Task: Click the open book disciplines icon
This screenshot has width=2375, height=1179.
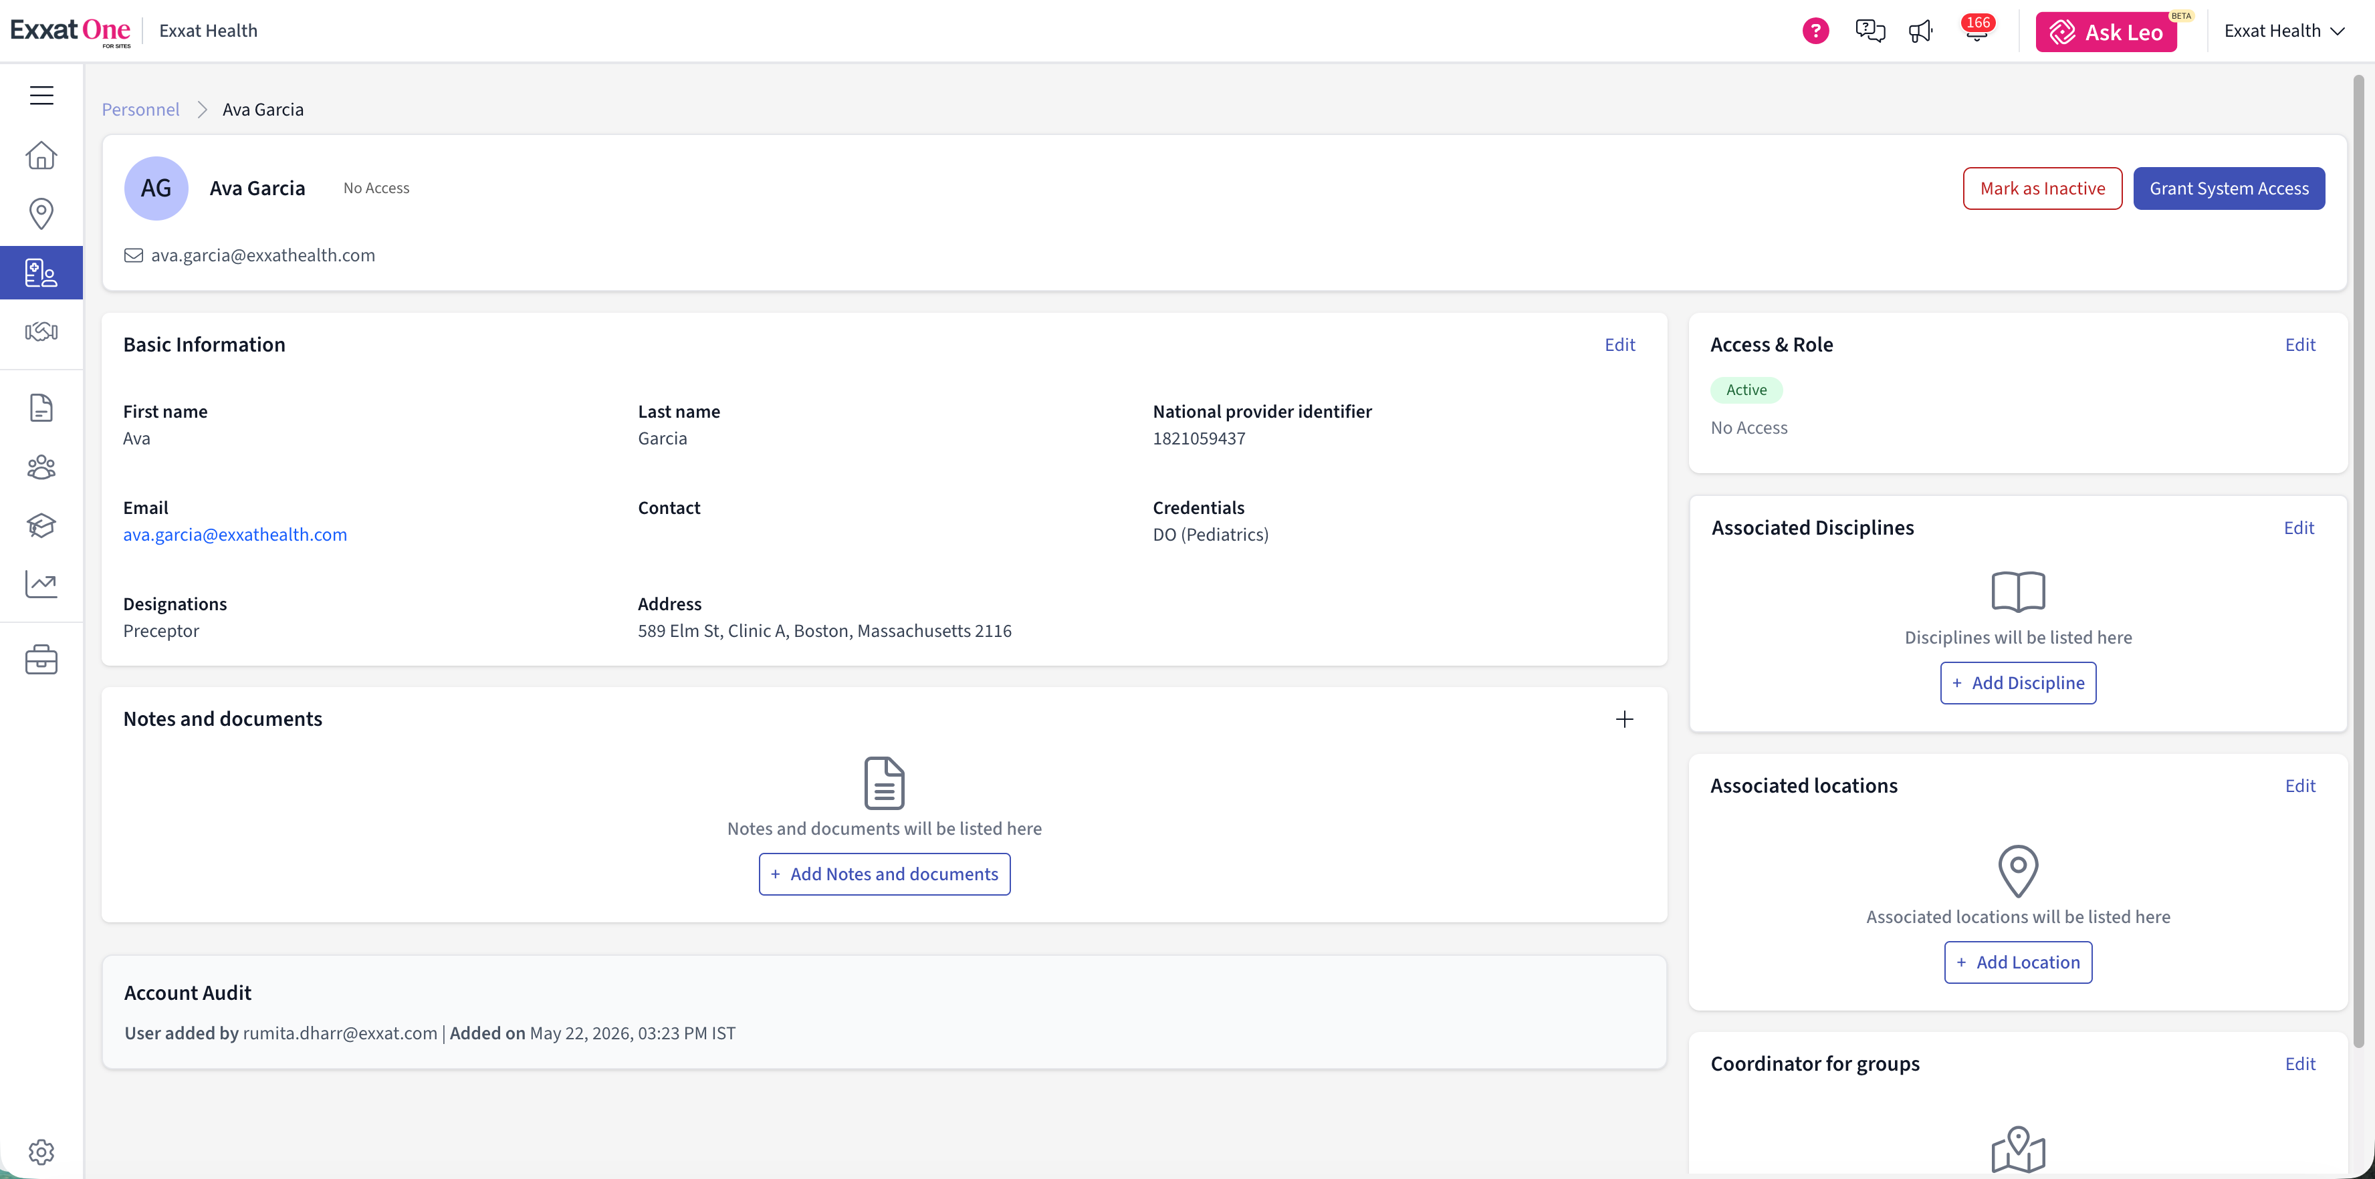Action: point(2018,592)
